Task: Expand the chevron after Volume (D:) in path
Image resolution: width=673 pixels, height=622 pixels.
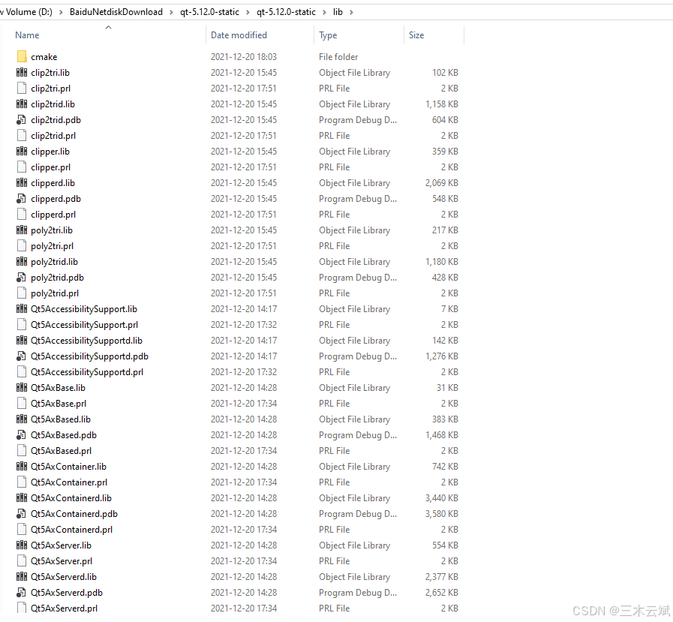Action: 61,12
